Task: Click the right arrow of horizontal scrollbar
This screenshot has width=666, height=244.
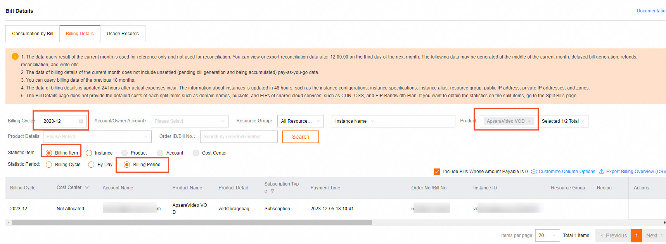Action: [x=664, y=223]
